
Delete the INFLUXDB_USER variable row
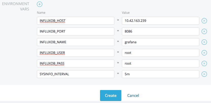(204, 53)
